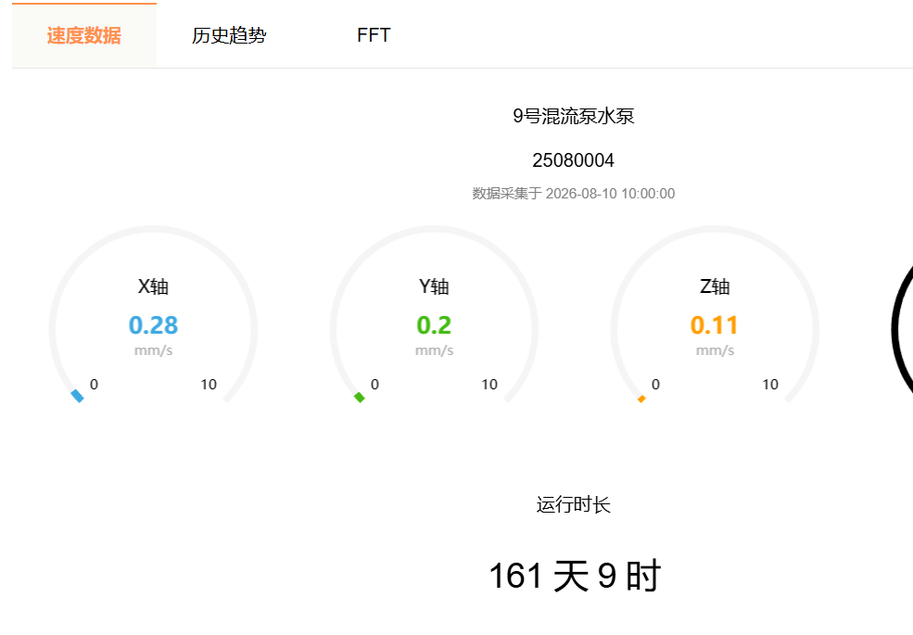
Task: Click the 运行时长 heading
Action: pos(573,504)
